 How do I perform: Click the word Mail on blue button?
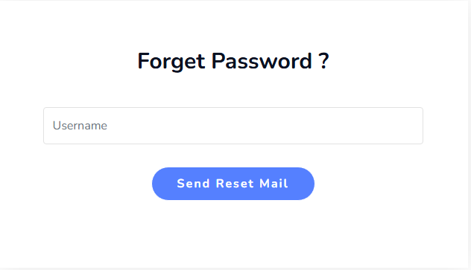click(274, 184)
